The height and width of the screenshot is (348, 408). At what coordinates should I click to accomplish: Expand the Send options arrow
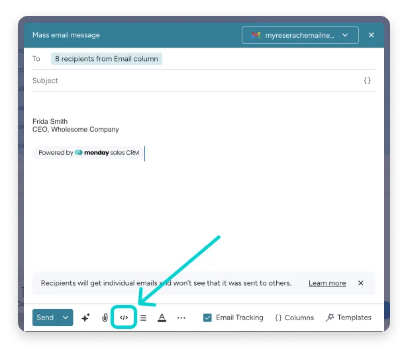[x=66, y=318]
